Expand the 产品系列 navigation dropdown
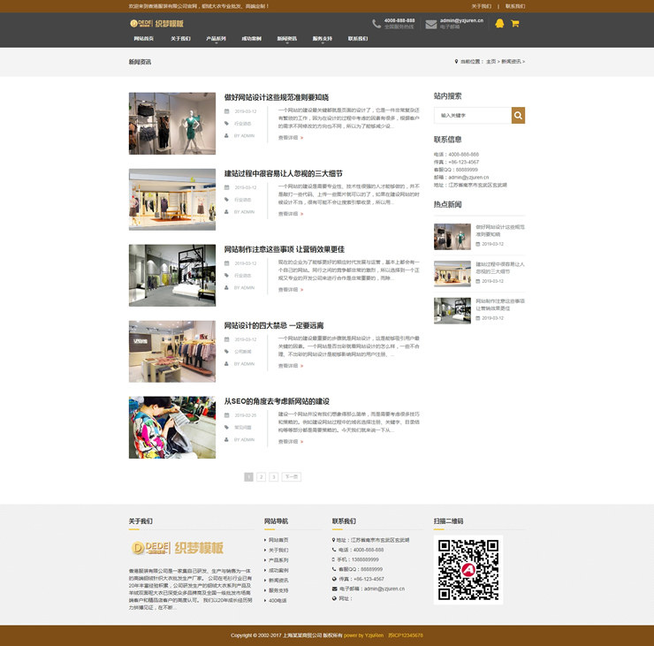This screenshot has width=654, height=646. (x=216, y=40)
